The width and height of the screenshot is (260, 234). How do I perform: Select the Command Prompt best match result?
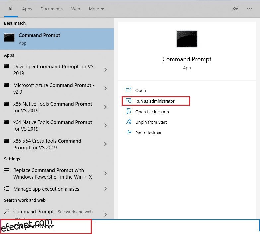[x=57, y=39]
